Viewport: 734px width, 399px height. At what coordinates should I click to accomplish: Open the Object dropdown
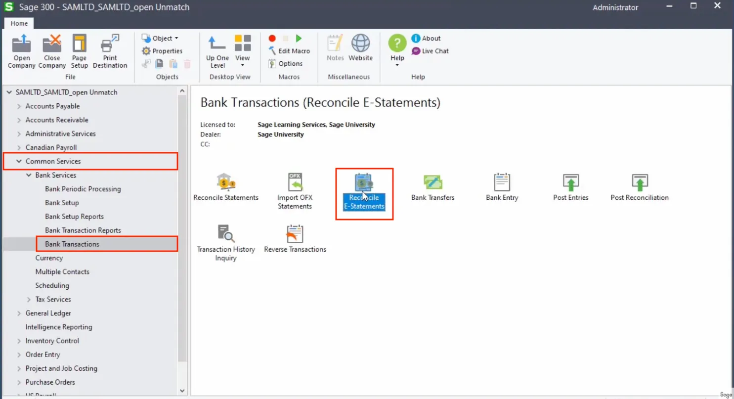coord(160,38)
